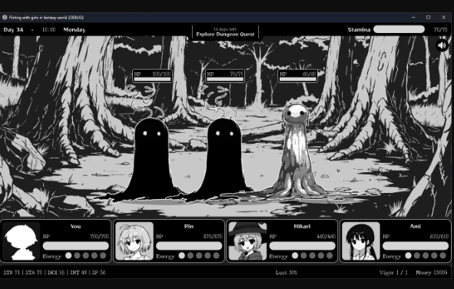The height and width of the screenshot is (289, 454).
Task: Minimize the game window
Action: pyautogui.click(x=413, y=18)
